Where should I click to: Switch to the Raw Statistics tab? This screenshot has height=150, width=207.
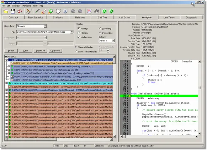[x=36, y=17]
